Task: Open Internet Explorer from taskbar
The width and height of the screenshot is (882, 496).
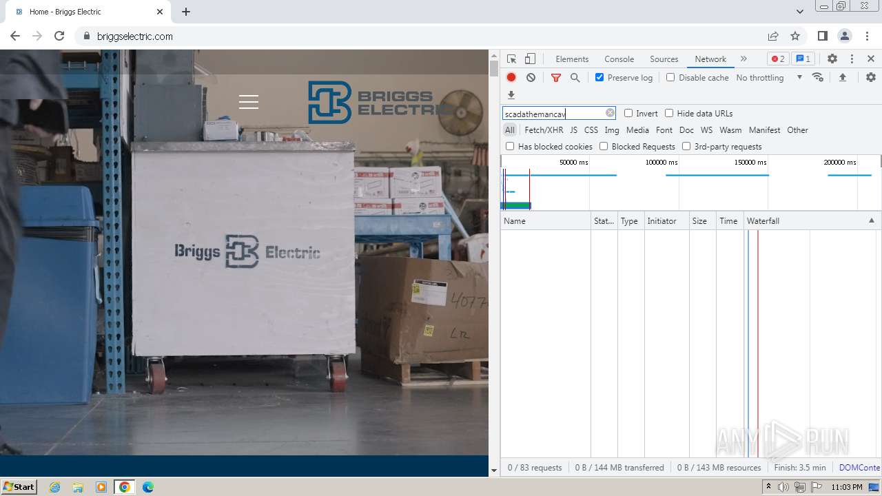Action: pyautogui.click(x=55, y=487)
